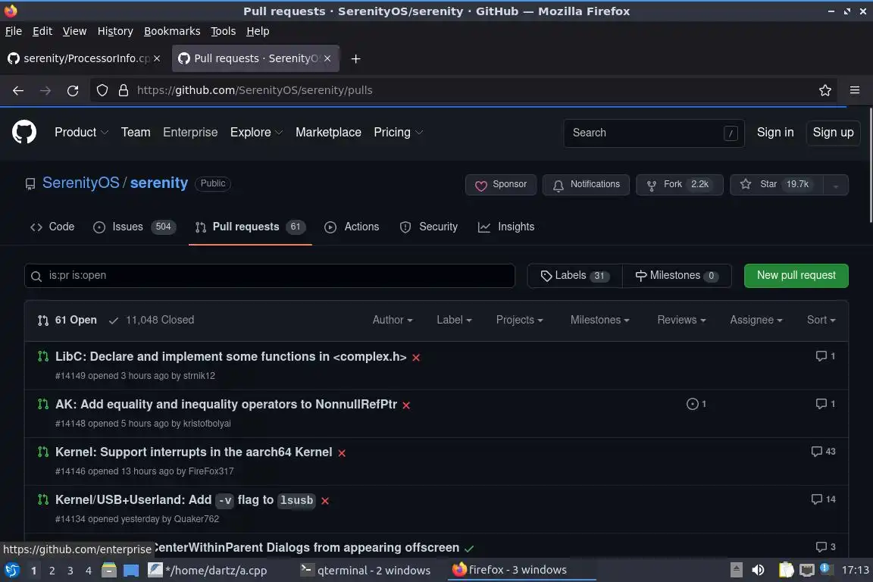
Task: Open the Label filter dropdown
Action: (454, 320)
